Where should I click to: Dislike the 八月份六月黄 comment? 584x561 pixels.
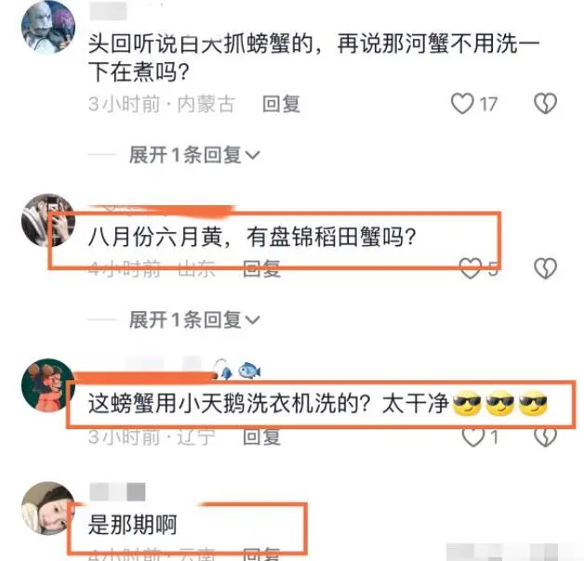[x=545, y=268]
